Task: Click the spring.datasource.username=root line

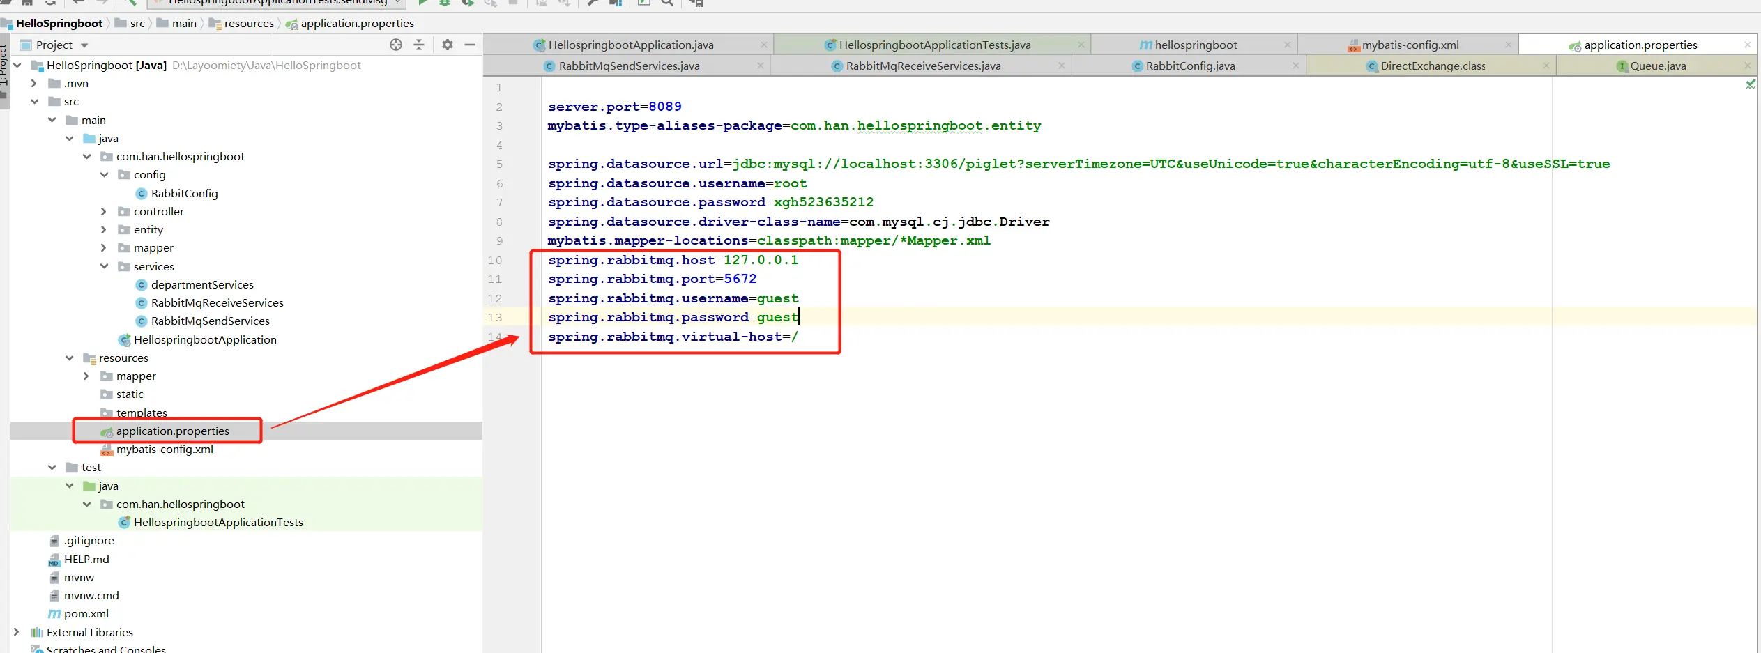Action: coord(678,183)
